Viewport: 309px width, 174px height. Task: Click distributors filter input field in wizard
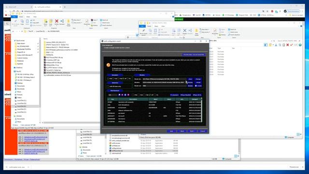(x=112, y=95)
